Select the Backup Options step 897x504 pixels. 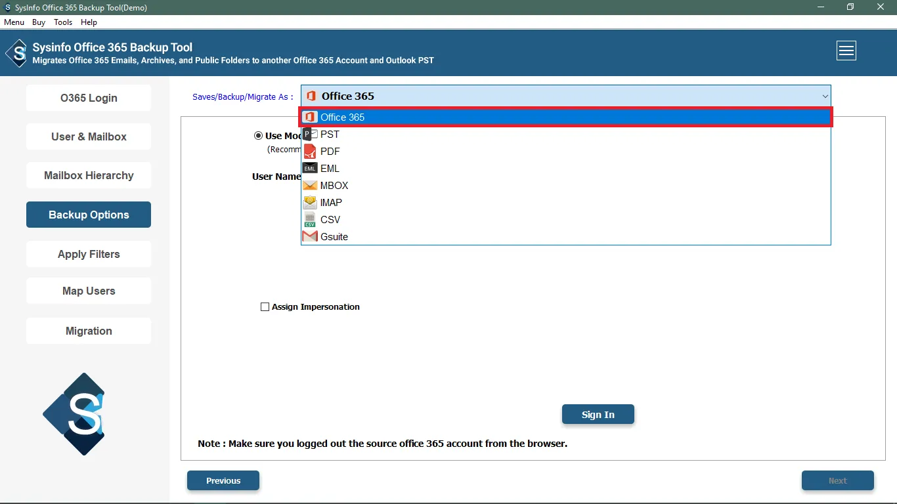tap(89, 215)
